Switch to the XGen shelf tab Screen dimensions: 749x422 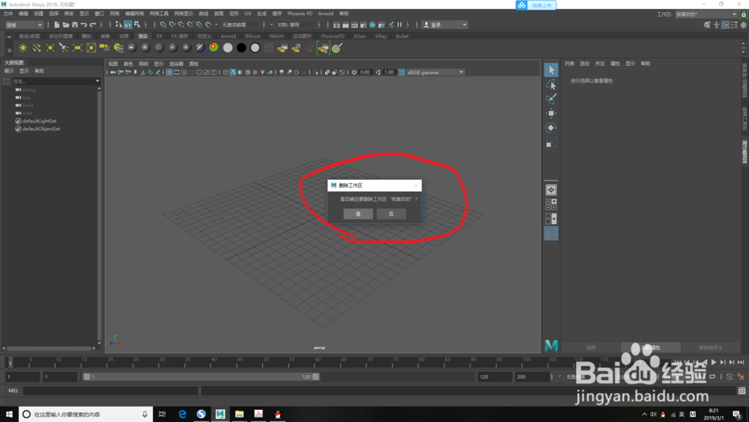[360, 36]
